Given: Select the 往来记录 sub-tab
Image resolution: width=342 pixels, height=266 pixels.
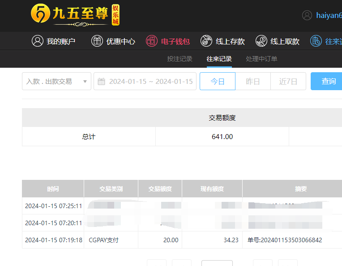Looking at the screenshot, I should (x=219, y=59).
